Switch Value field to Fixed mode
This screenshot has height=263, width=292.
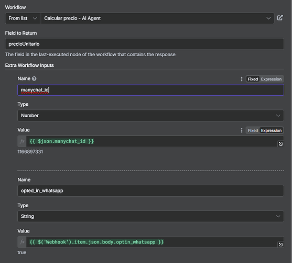tap(253, 130)
